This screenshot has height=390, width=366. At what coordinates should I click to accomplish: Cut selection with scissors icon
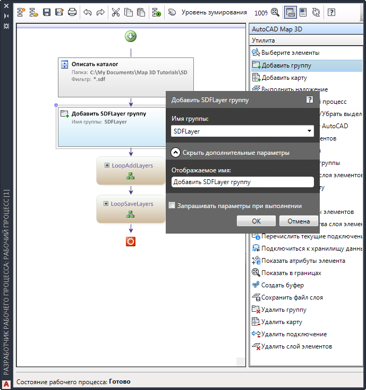click(x=115, y=12)
